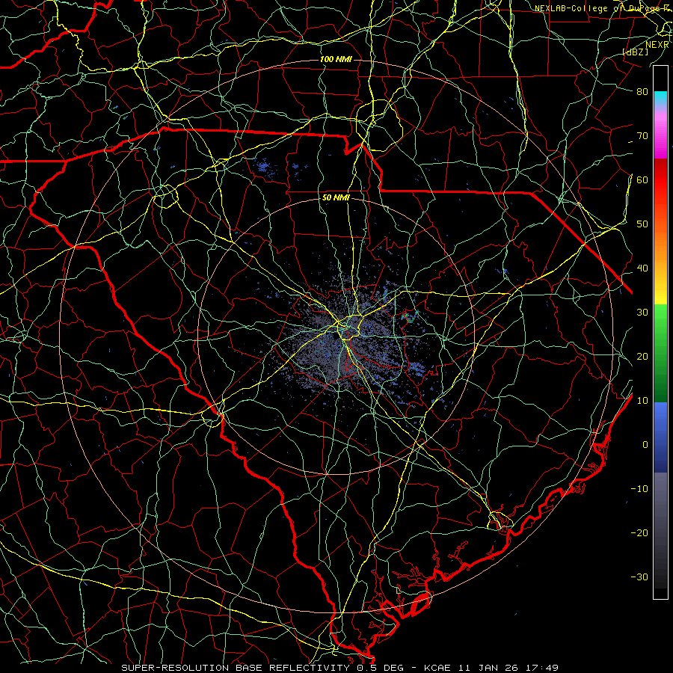Click the 30 dBZ scale label
Image resolution: width=673 pixels, height=673 pixels.
(642, 312)
